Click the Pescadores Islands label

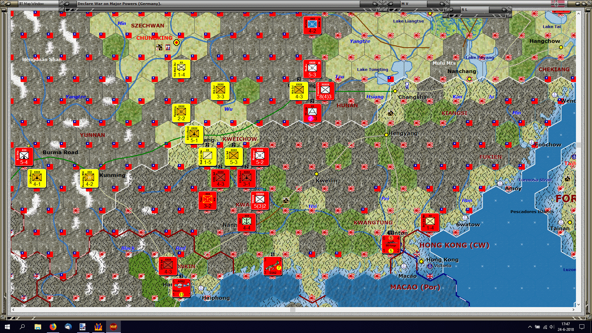tap(532, 212)
